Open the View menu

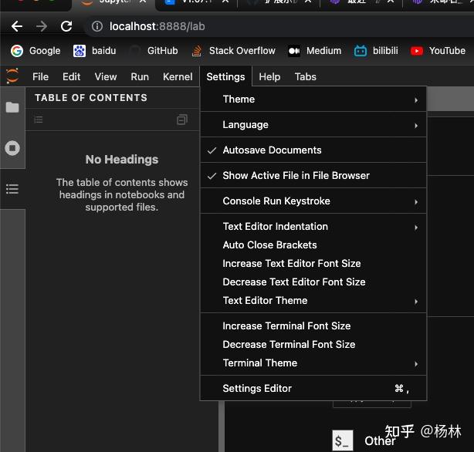tap(106, 76)
